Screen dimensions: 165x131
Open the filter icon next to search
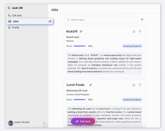[142, 20]
